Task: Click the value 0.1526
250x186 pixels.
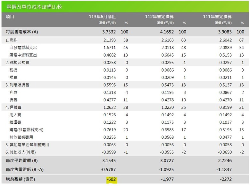Action: [x=110, y=115]
